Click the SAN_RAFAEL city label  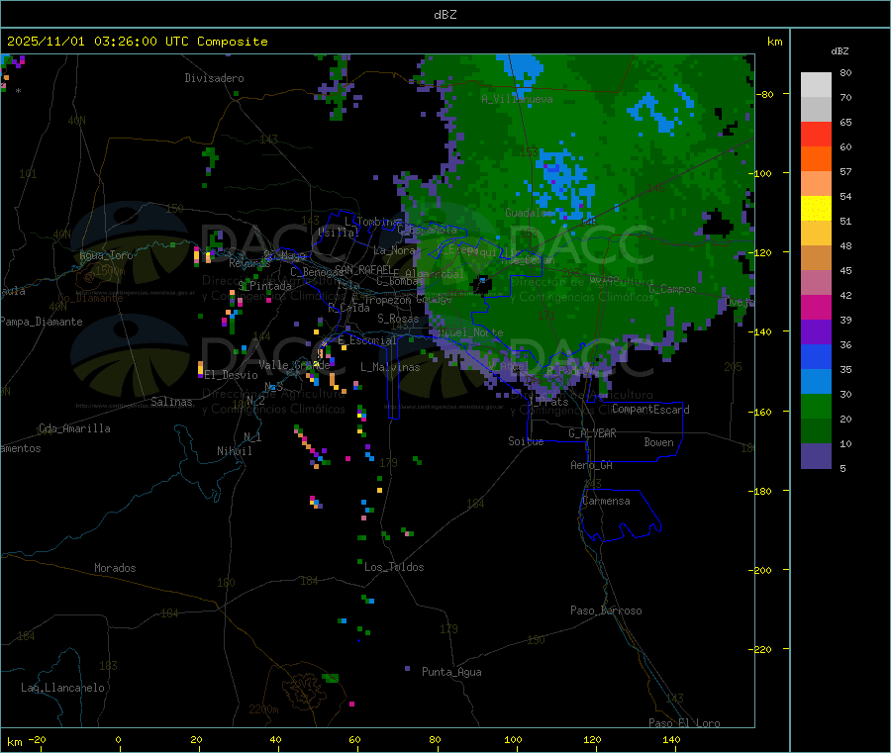pyautogui.click(x=362, y=269)
